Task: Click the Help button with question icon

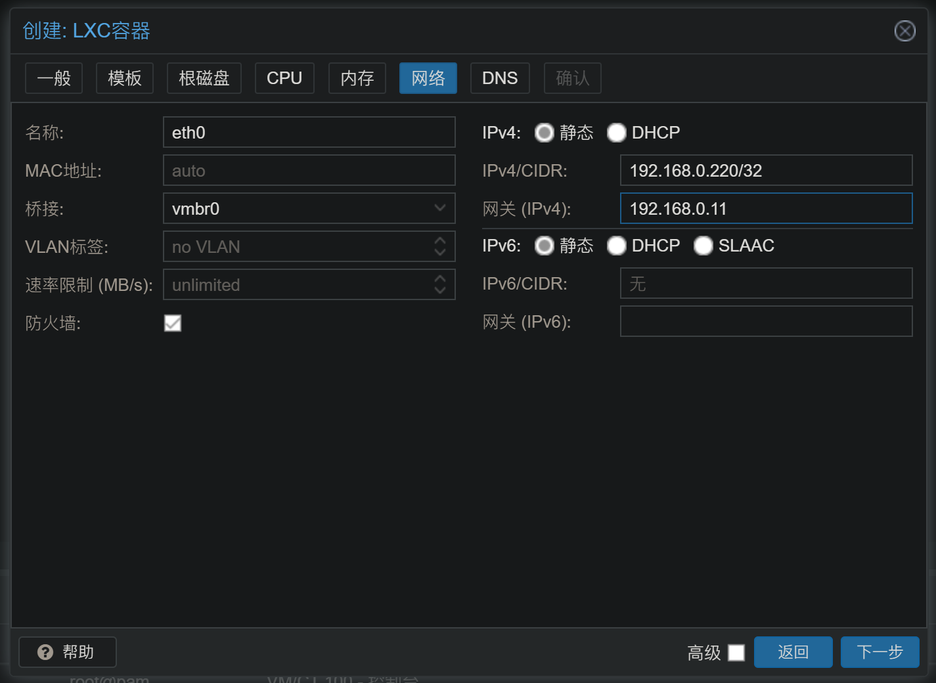Action: pos(68,652)
